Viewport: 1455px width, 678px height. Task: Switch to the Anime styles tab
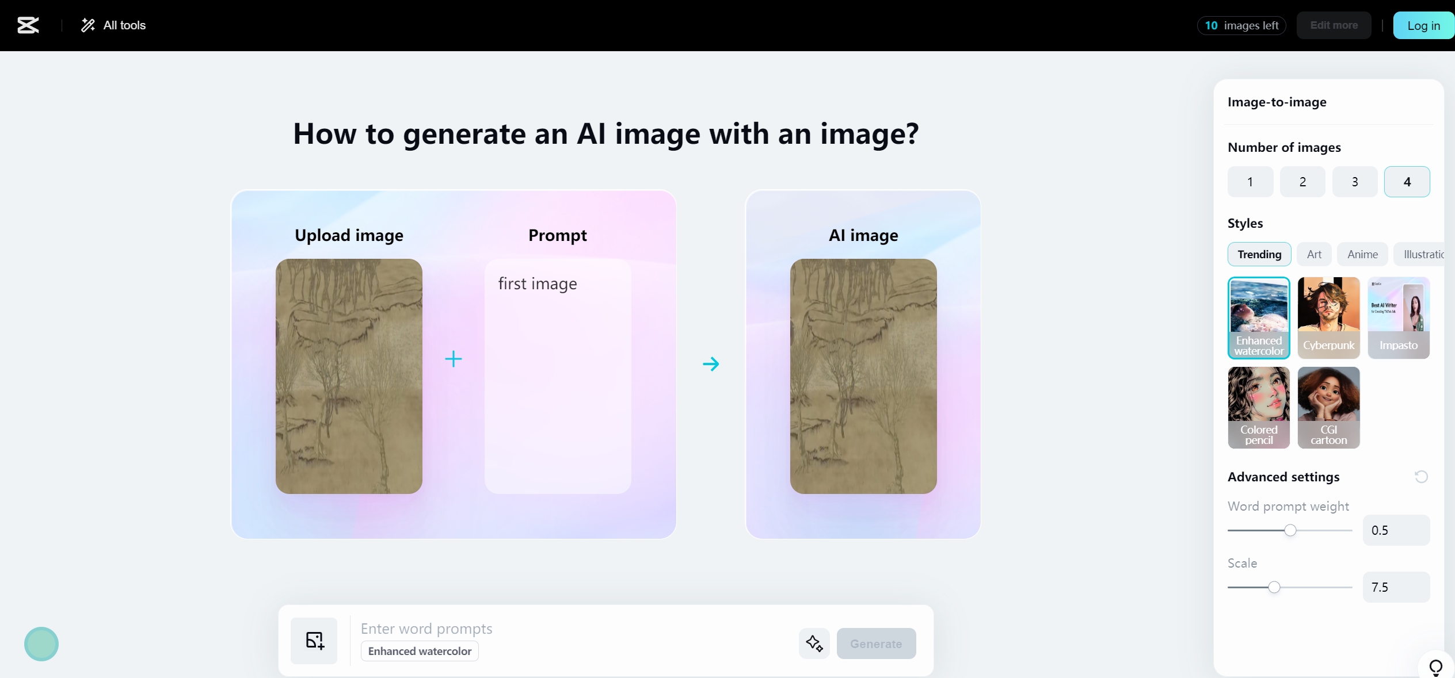point(1361,253)
